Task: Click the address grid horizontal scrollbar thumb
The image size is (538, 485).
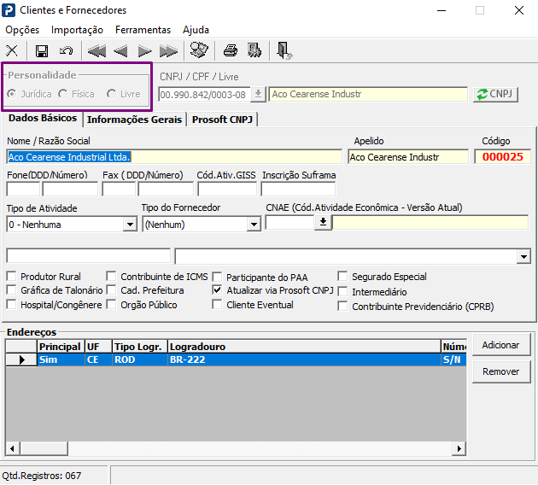Action: [x=44, y=448]
